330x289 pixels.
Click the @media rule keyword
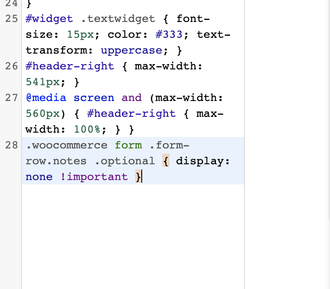click(x=46, y=98)
